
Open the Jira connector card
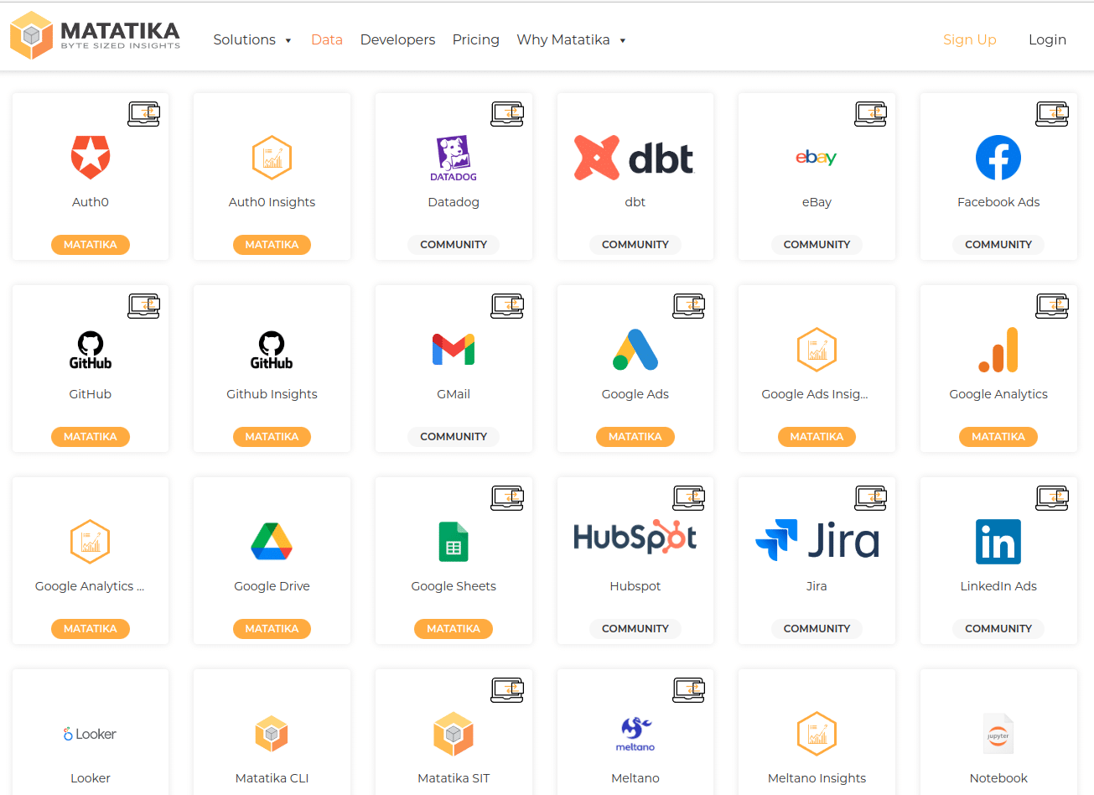[816, 560]
